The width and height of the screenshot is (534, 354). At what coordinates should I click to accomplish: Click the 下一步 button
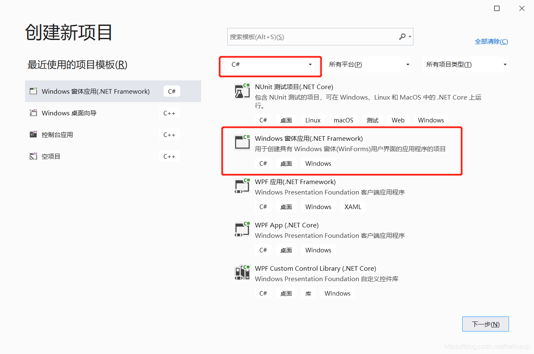(x=485, y=324)
